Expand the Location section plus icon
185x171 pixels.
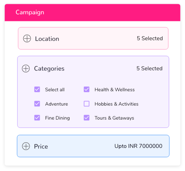coord(27,38)
